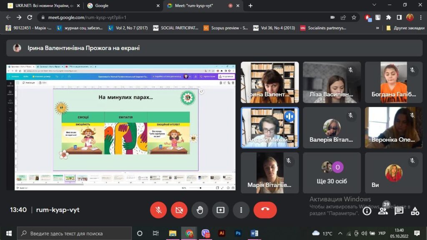427x240 pixels.
Task: Switch to the UKR.NET browser tab
Action: (x=42, y=6)
